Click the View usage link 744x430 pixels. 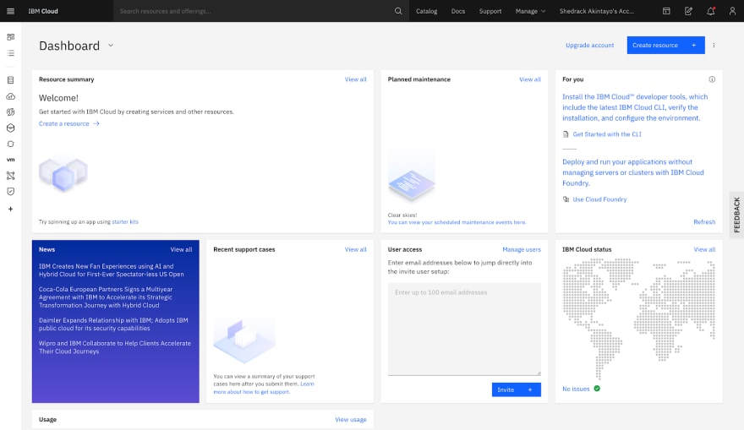click(351, 420)
